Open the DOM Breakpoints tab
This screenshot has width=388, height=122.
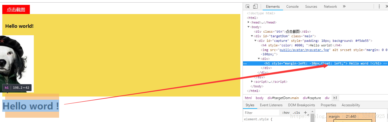301,105
